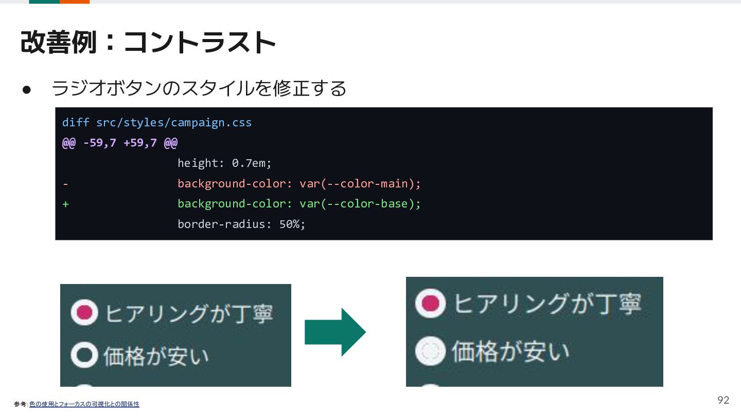Click the bullet dot before ラジオボタンのスタイル

[x=27, y=89]
